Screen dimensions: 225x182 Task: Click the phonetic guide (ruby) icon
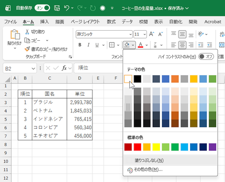pos(155,45)
